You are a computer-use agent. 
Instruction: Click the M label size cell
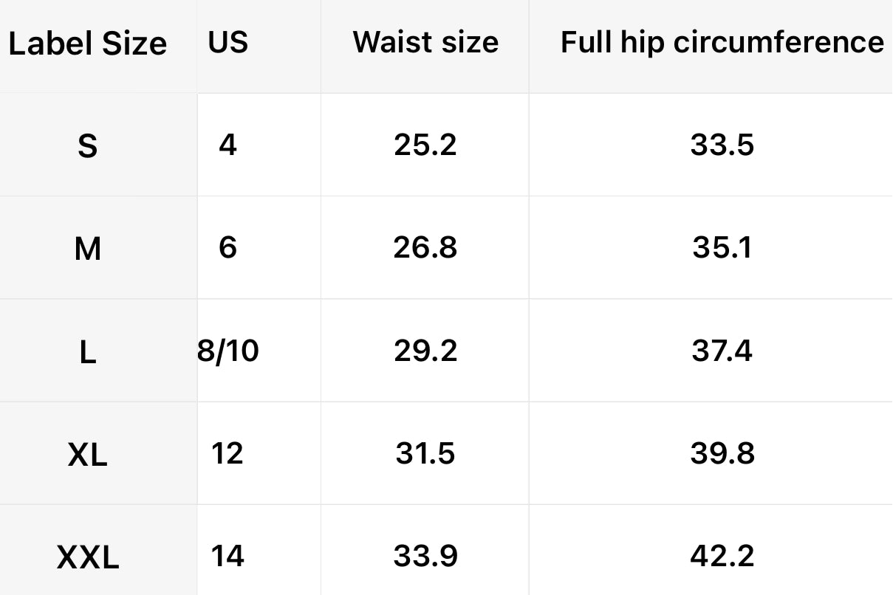tap(87, 250)
